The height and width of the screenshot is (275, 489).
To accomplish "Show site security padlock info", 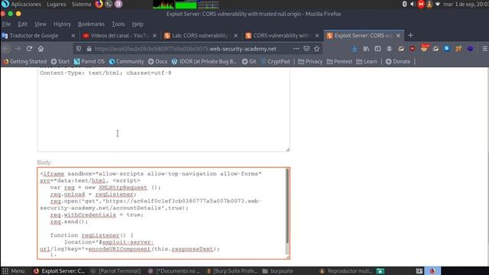I will pos(89,49).
